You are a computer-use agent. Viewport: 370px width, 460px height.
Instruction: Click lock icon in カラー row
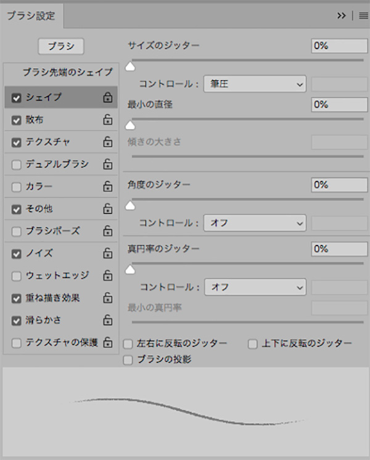tap(107, 186)
